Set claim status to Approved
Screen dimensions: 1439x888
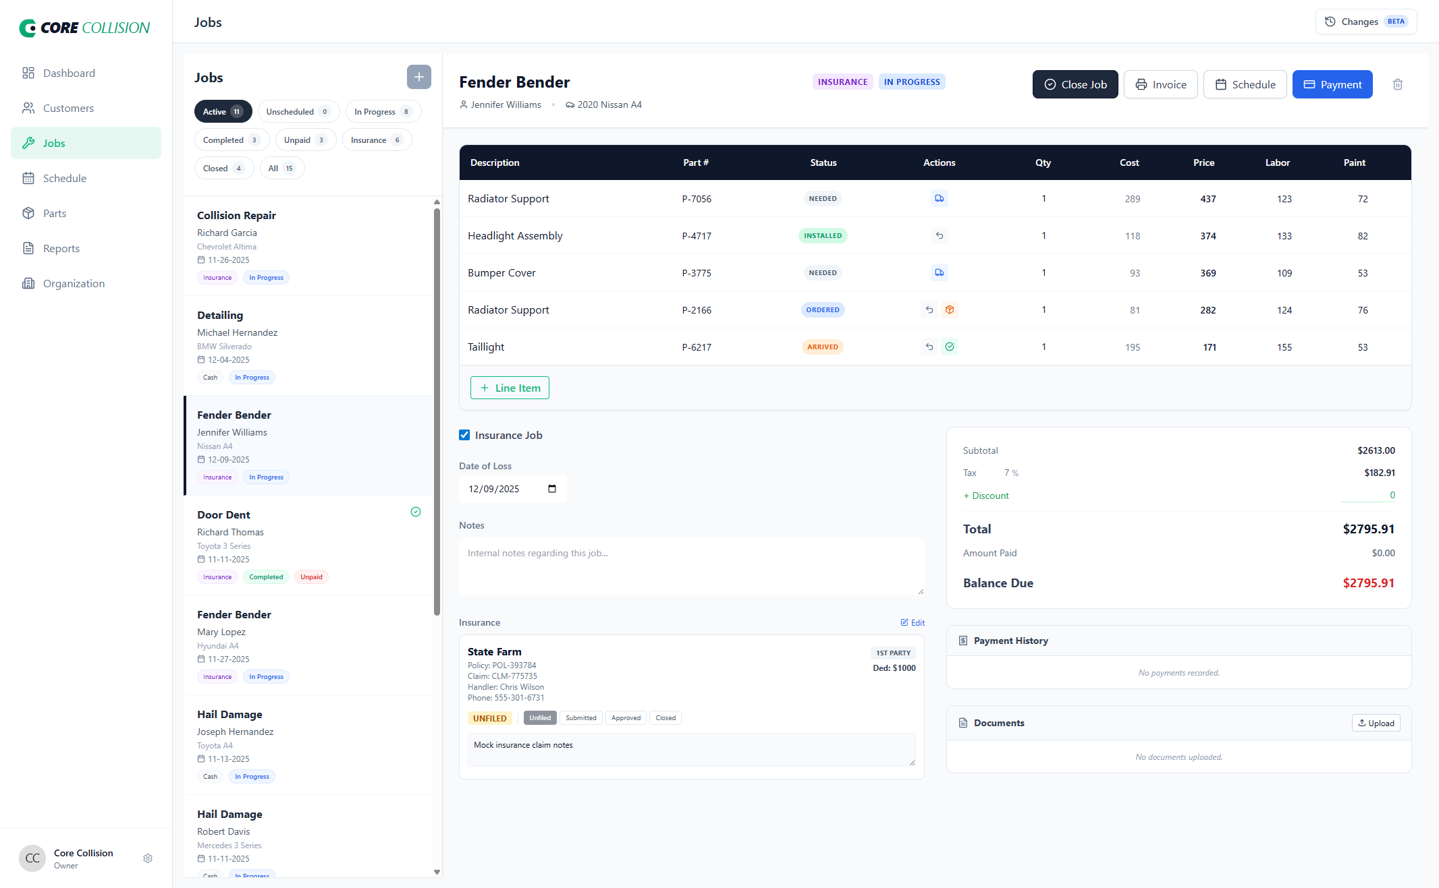625,717
